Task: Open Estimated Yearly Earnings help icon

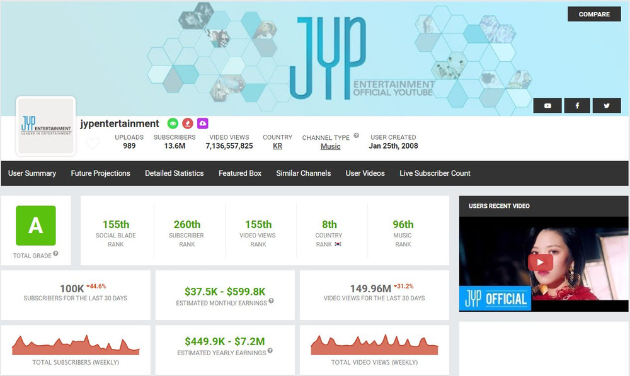Action: coord(270,351)
